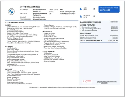Click the 'INTERIOR' features heading
125x97 pixels.
coord(9,69)
